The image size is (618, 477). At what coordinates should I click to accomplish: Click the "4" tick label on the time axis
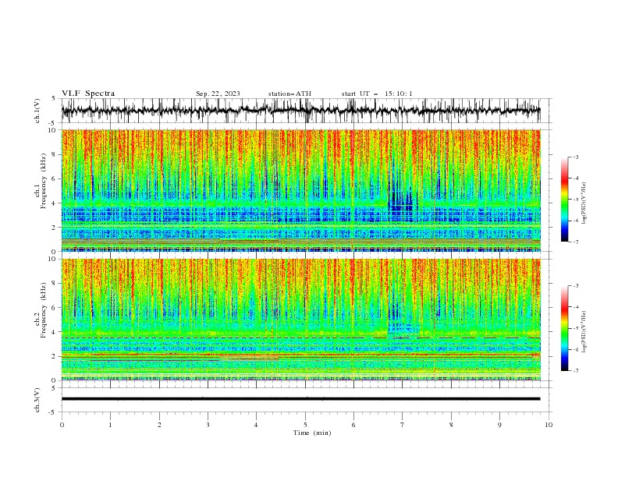(x=256, y=425)
